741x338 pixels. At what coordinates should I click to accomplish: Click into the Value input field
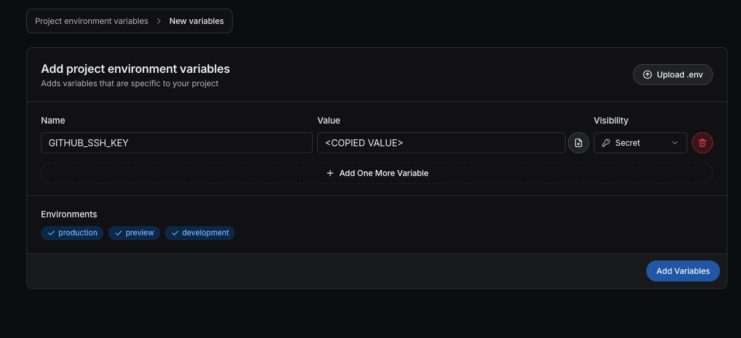coord(441,143)
